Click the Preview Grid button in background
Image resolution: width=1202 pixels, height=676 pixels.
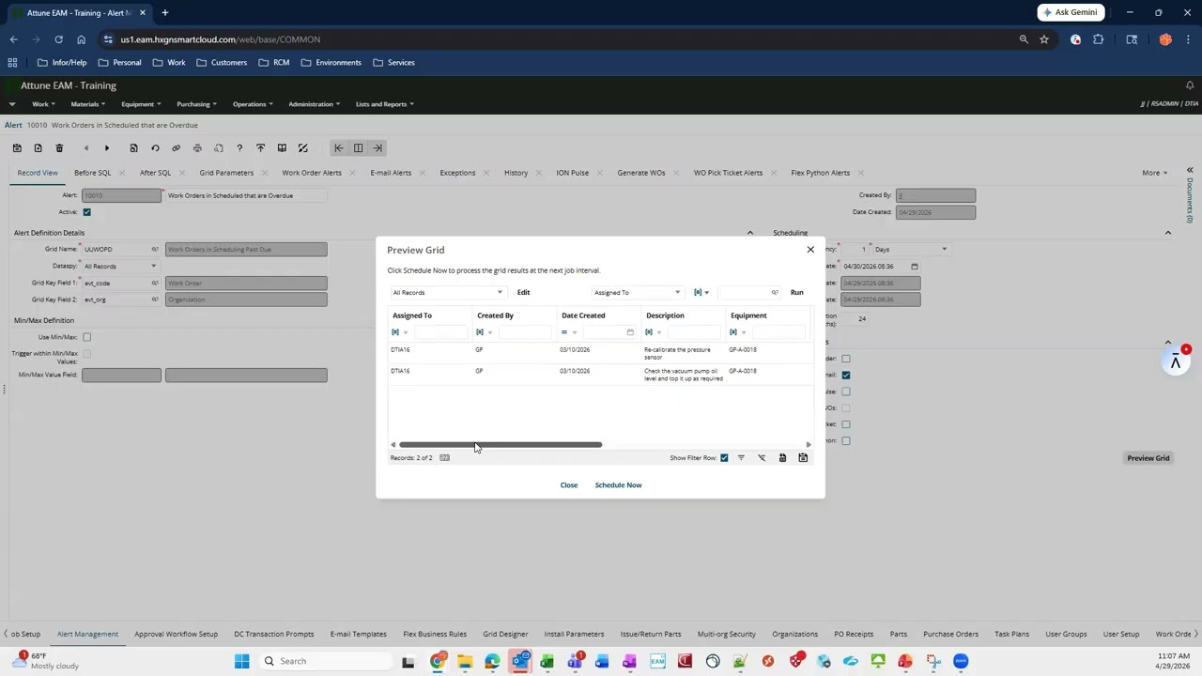pos(1148,458)
